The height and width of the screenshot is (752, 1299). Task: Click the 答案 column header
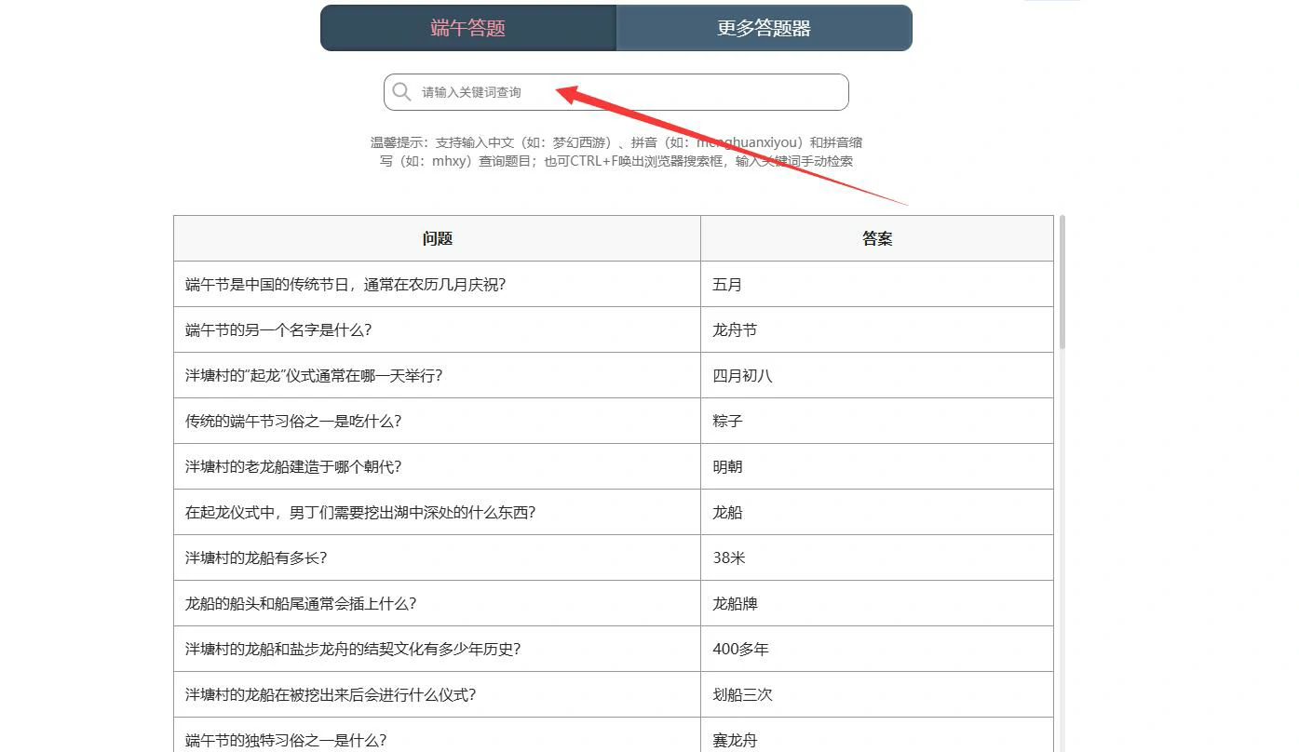click(x=877, y=238)
